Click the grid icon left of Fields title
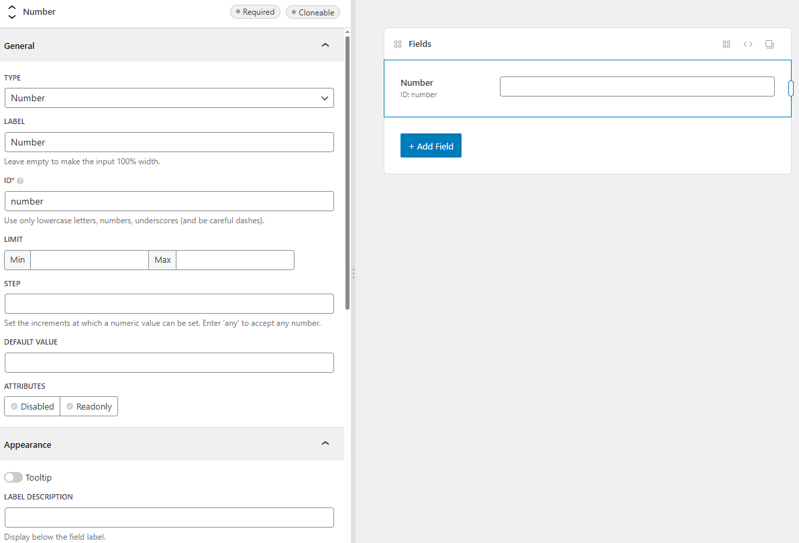799x543 pixels. point(398,44)
